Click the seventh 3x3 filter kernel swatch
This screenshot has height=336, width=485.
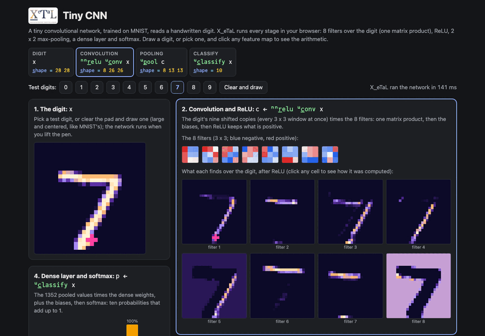coord(310,155)
